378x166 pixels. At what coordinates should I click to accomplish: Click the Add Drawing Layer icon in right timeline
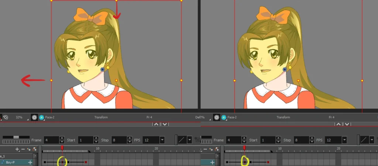pos(211,149)
